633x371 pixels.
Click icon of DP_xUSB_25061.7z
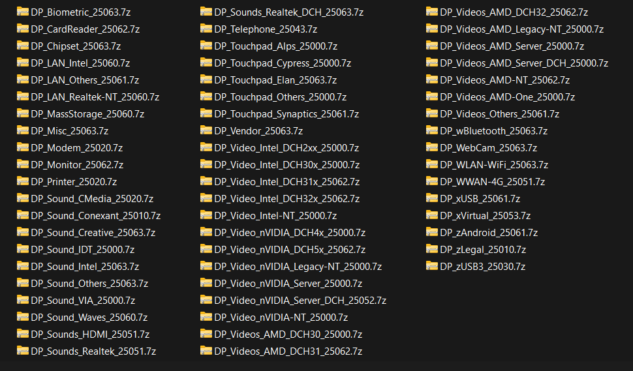(x=432, y=198)
